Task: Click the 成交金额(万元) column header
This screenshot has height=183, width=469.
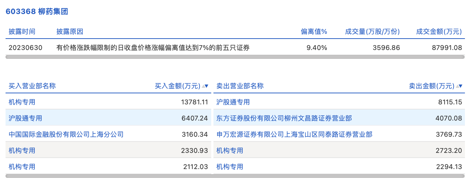Action: click(x=439, y=32)
